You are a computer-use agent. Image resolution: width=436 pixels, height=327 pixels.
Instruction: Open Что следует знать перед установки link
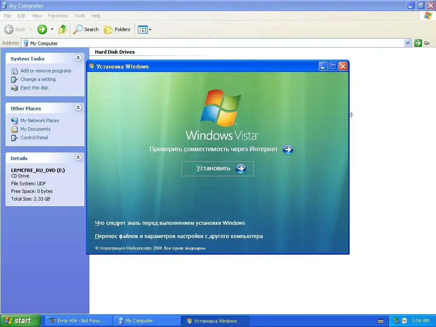coord(170,223)
